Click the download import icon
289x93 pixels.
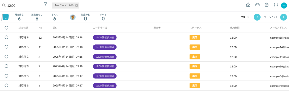click(x=267, y=5)
